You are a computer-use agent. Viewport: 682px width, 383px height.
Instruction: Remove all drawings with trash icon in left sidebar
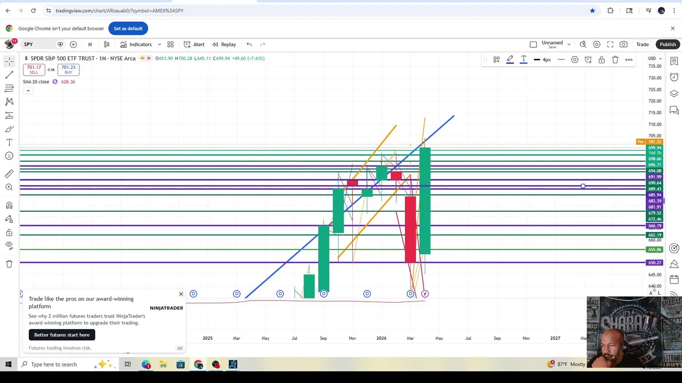click(x=9, y=264)
